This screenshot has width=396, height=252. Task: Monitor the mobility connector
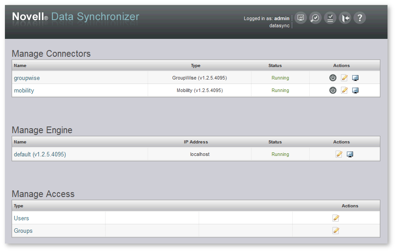(355, 90)
